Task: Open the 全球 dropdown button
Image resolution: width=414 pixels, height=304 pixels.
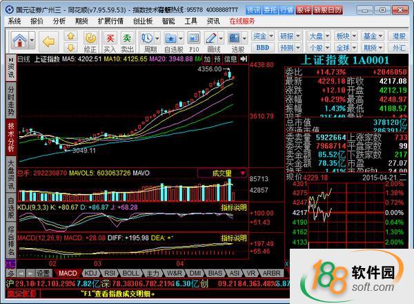Action: click(346, 48)
